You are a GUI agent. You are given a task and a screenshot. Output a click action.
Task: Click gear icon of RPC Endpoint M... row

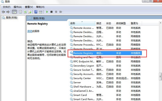(71, 61)
